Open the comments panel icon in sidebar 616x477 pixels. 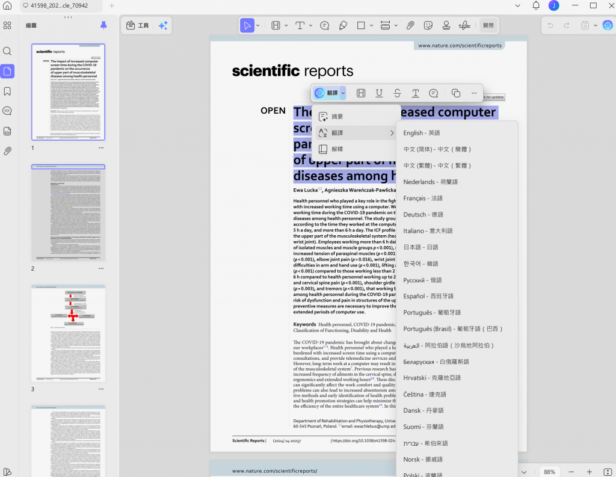(7, 111)
